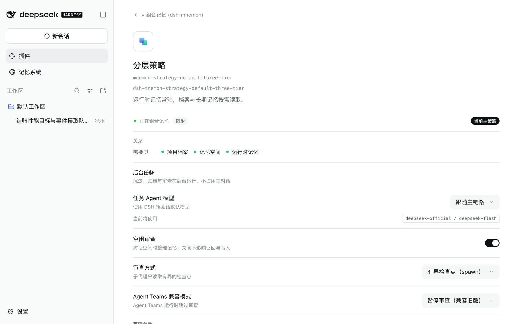Click the 正在组合记忆 status text
Screen dimensions: 519x324
154,121
